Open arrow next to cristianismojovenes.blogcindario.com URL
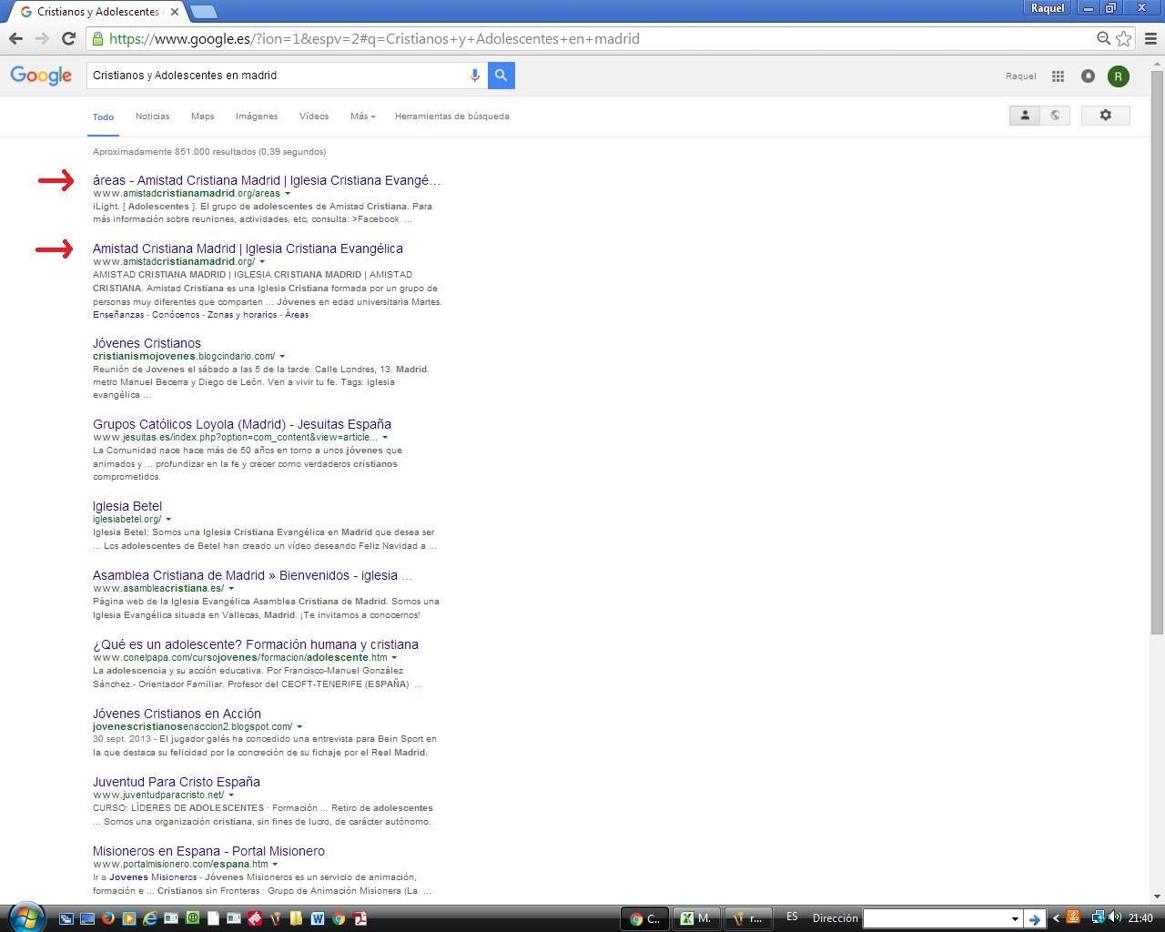The width and height of the screenshot is (1165, 932). coord(282,356)
